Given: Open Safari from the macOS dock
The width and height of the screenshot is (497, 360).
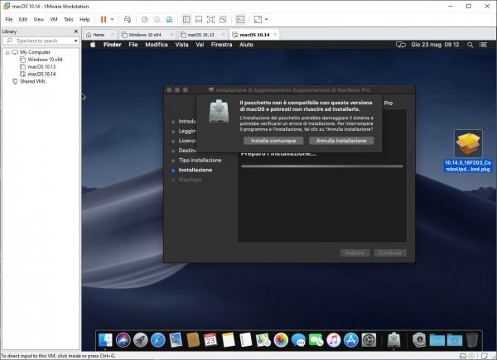Looking at the screenshot, I should (159, 339).
